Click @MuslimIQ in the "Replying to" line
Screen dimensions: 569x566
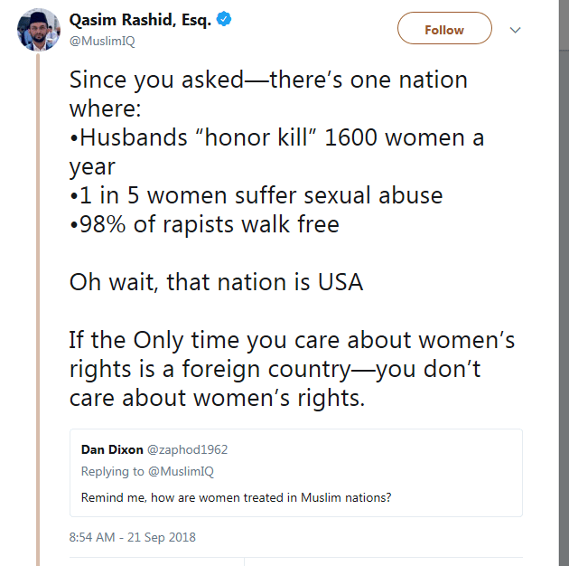coord(182,471)
